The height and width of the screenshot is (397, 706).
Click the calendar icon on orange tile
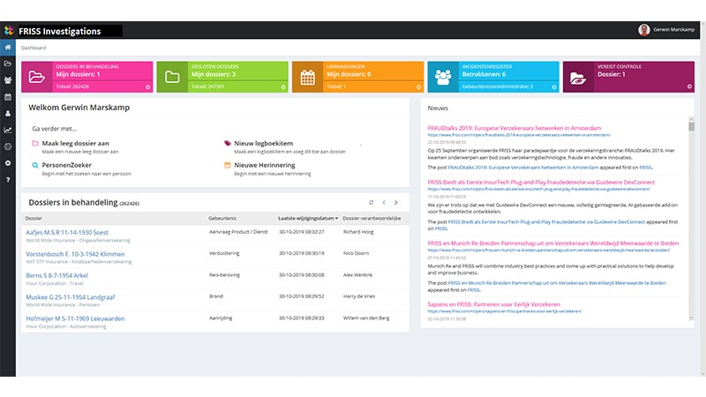(307, 78)
